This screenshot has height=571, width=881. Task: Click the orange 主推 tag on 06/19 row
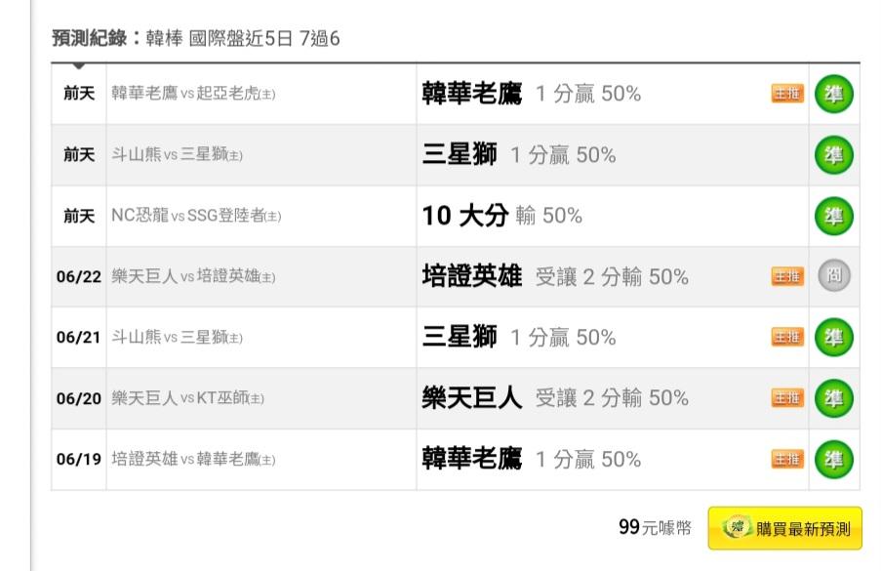point(787,459)
